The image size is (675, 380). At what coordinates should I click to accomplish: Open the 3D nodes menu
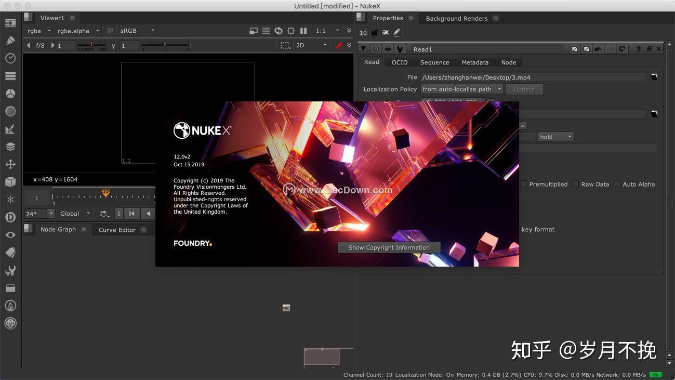coord(10,182)
